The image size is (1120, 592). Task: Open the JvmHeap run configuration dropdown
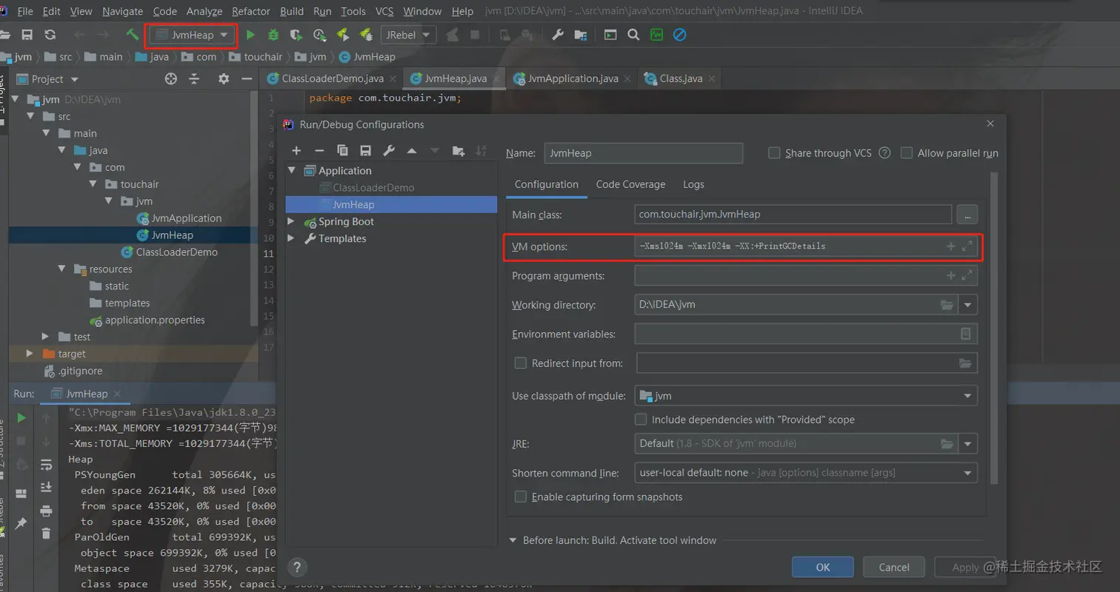193,35
